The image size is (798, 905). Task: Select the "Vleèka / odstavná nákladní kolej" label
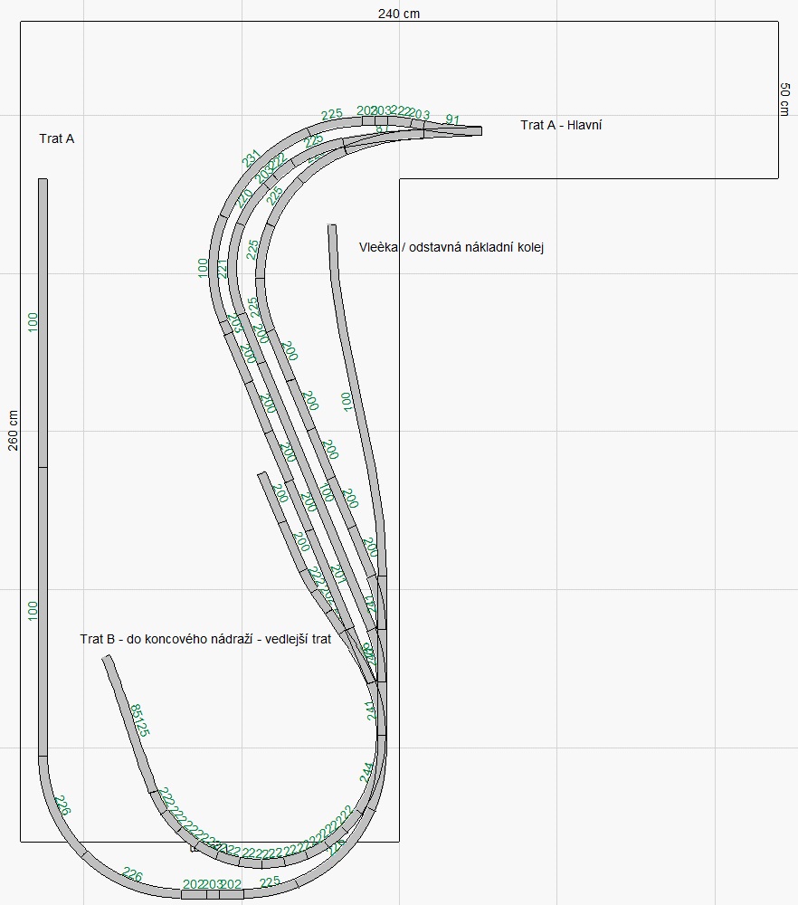click(451, 247)
